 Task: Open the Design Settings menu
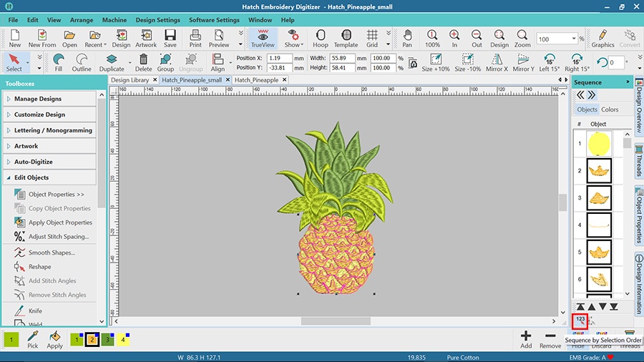coord(157,20)
